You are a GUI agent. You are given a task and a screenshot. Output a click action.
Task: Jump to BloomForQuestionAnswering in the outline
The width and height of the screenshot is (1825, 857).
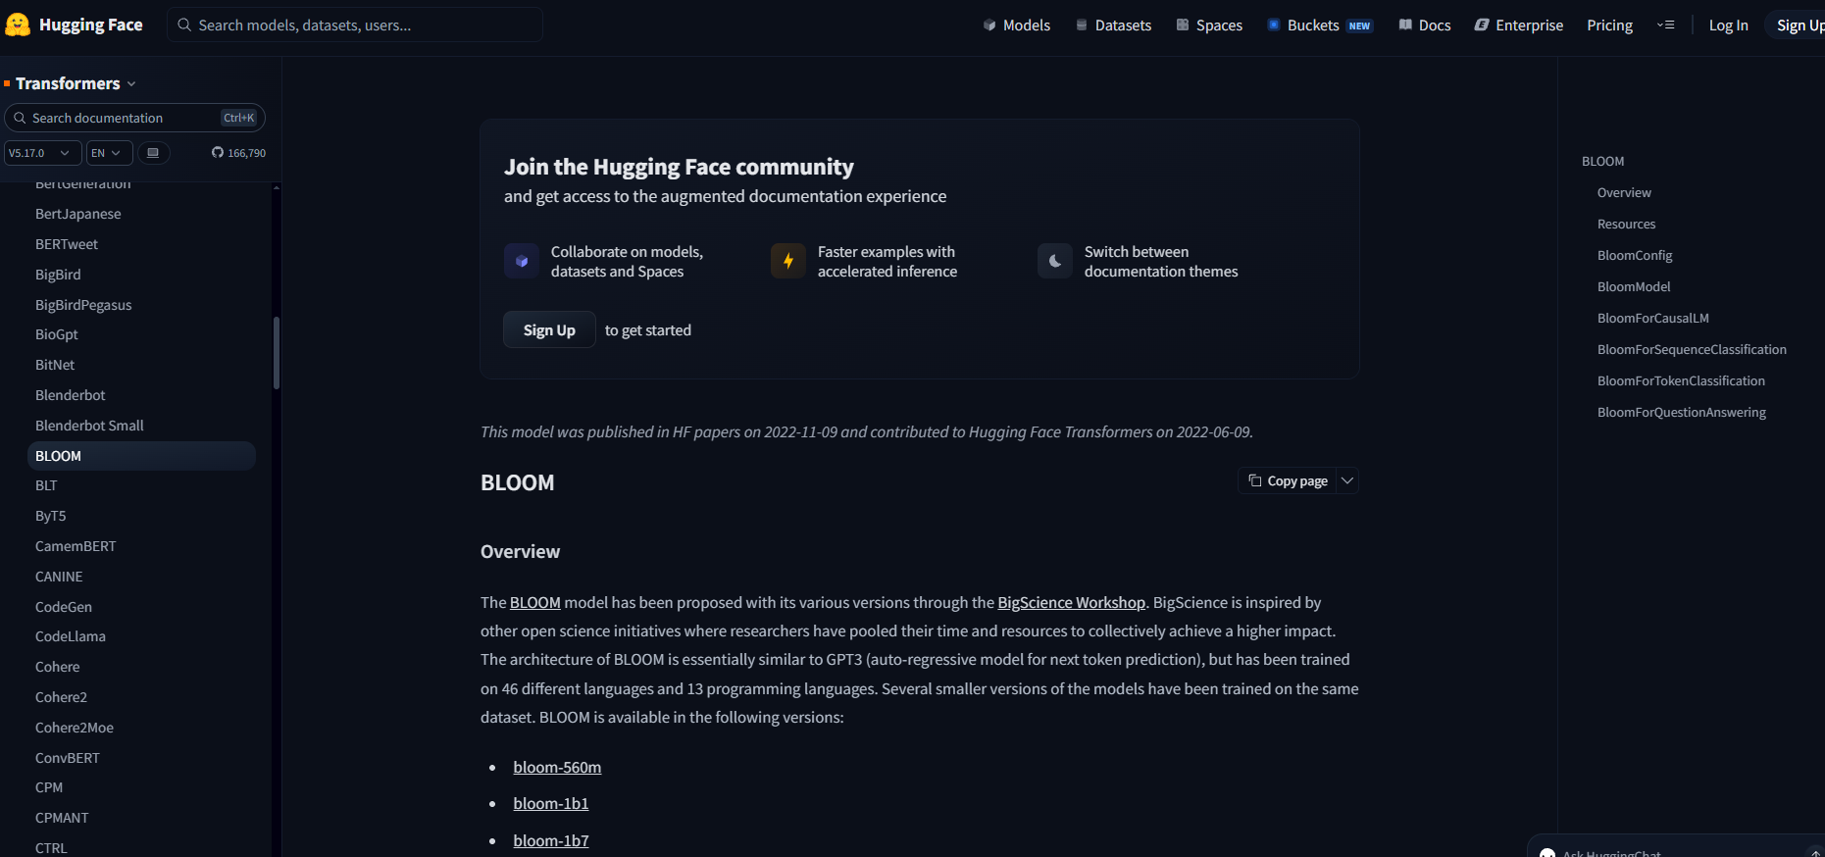pyautogui.click(x=1682, y=412)
